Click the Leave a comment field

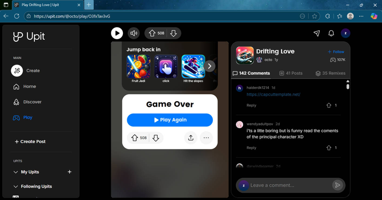tap(290, 185)
